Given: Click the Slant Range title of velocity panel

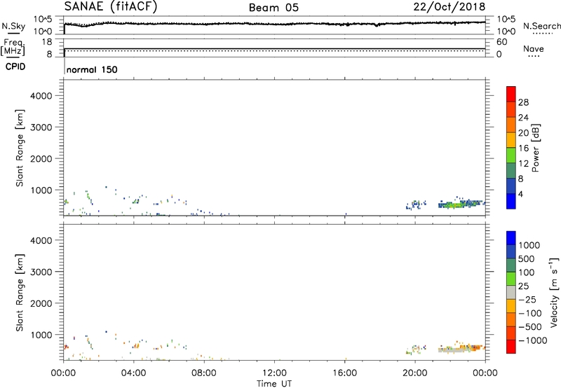Looking at the screenshot, I should [x=20, y=293].
